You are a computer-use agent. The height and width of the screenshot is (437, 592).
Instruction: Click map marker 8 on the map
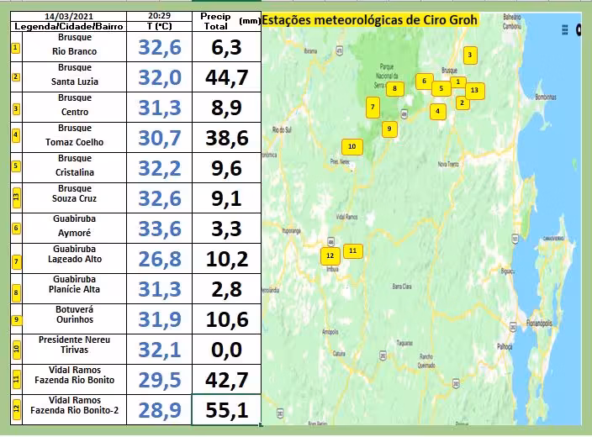(394, 88)
